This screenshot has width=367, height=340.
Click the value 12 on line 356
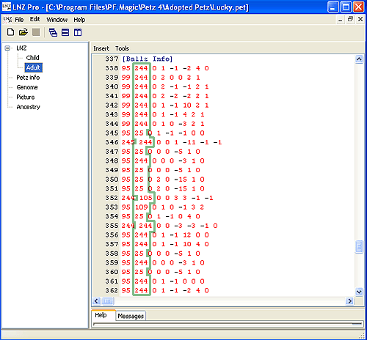click(x=187, y=234)
